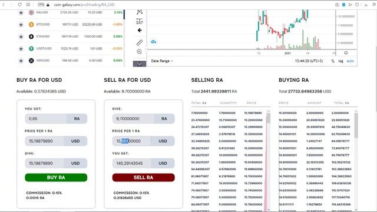Select the pattern drawing tool in chart toolbar
This screenshot has height=212, width=377.
(140, 12)
